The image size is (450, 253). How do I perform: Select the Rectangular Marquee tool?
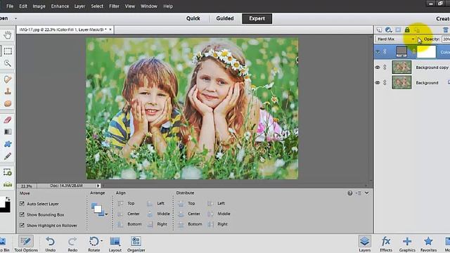point(8,51)
